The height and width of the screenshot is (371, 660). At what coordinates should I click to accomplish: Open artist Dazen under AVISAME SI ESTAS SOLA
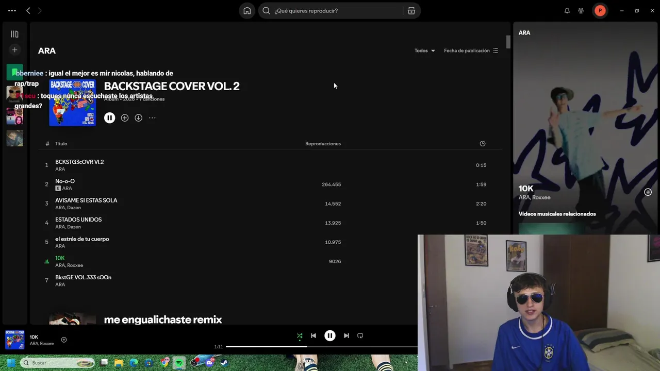[x=74, y=208]
